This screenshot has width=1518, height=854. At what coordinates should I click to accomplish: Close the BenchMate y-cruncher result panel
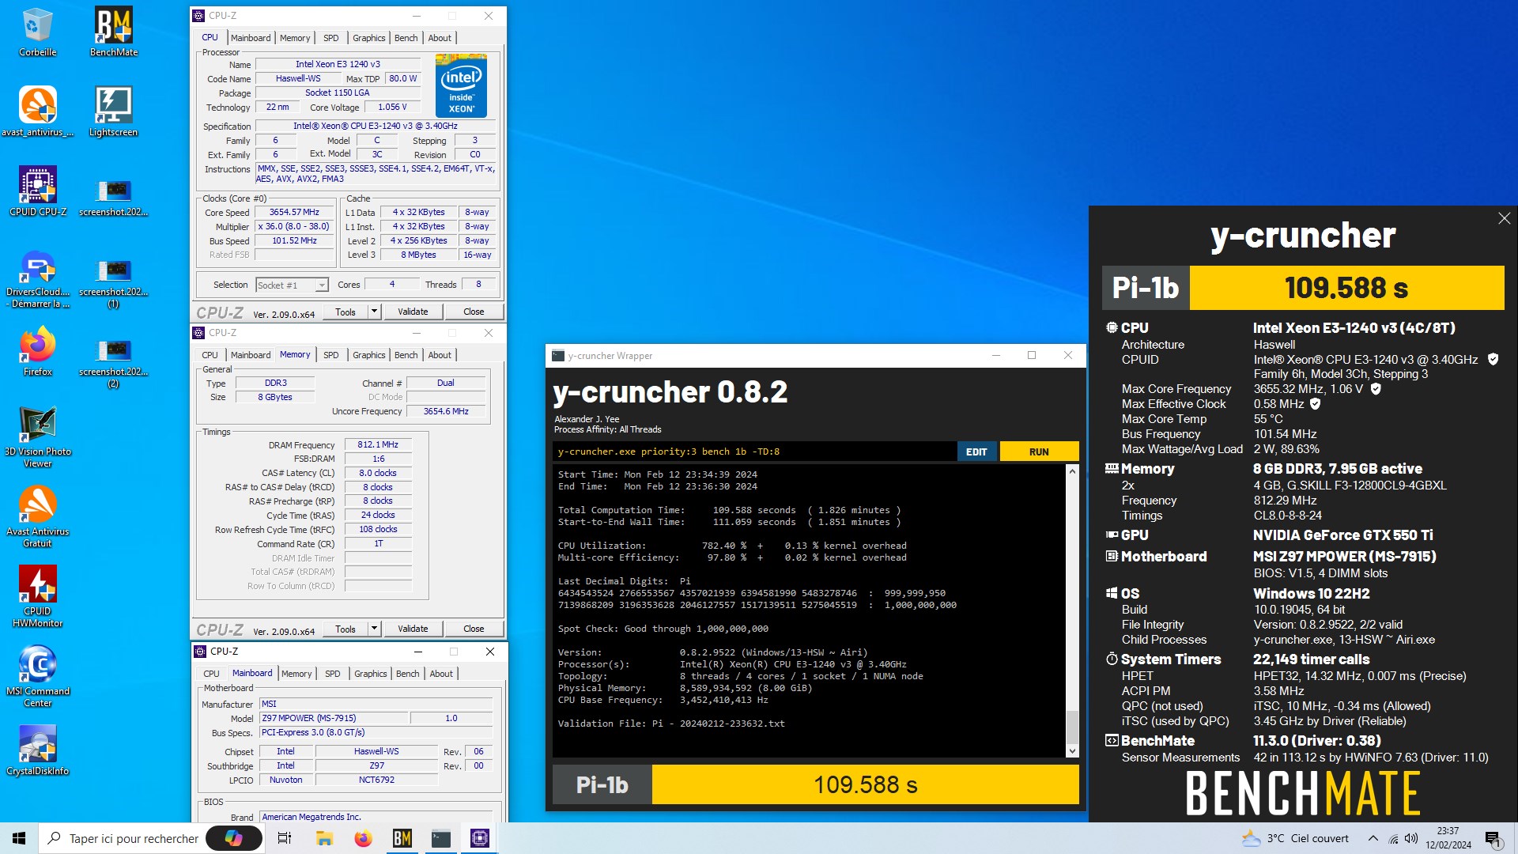coord(1504,218)
